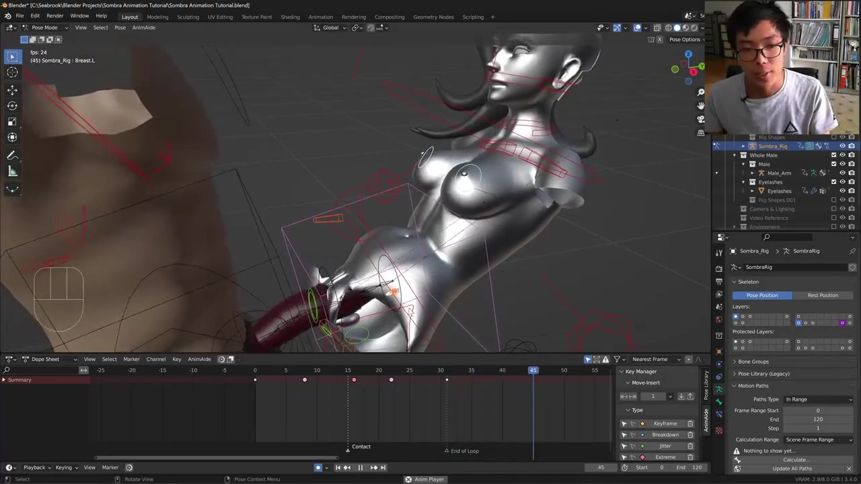Toggle the Whole Male collection checkbox
The width and height of the screenshot is (861, 484).
834,155
